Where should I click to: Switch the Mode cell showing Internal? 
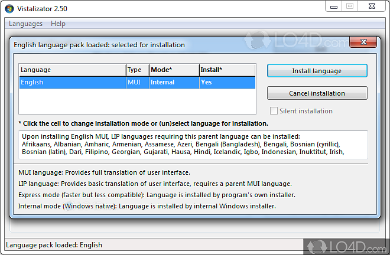174,83
